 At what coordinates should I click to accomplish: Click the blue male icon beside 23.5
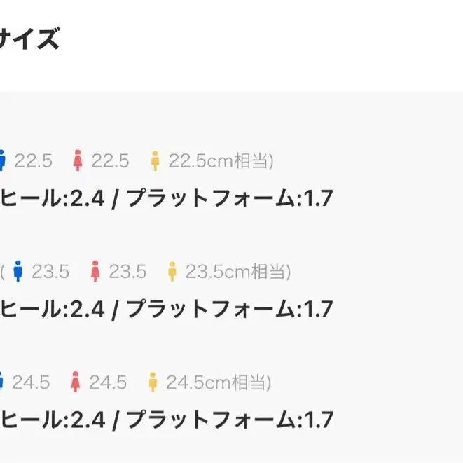click(x=18, y=271)
